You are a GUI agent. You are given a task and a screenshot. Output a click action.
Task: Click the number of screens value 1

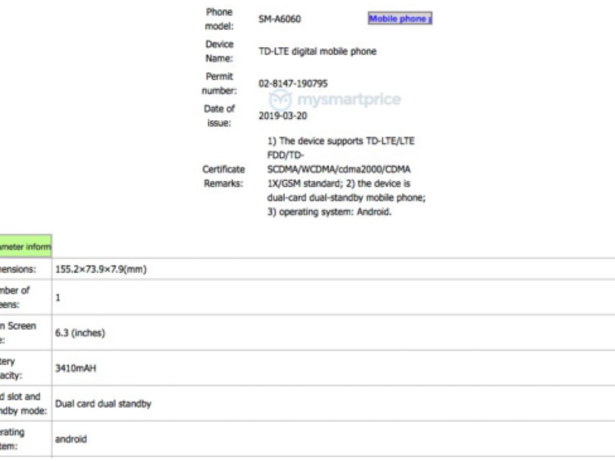point(58,298)
